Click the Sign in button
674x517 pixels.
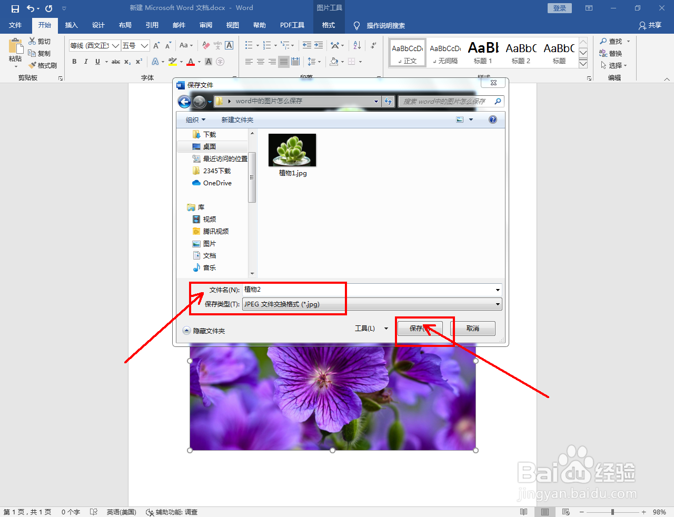tap(560, 8)
